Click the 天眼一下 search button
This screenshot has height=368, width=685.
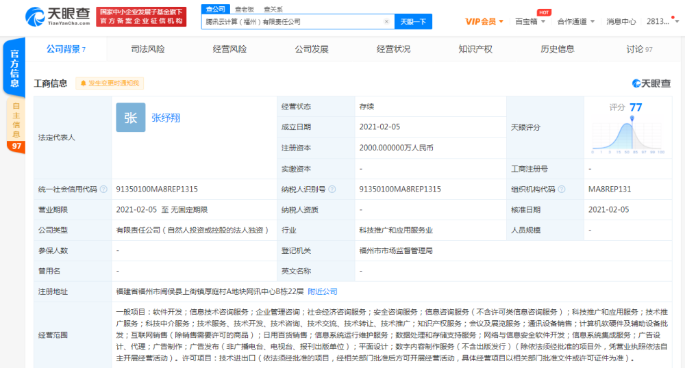click(x=413, y=21)
